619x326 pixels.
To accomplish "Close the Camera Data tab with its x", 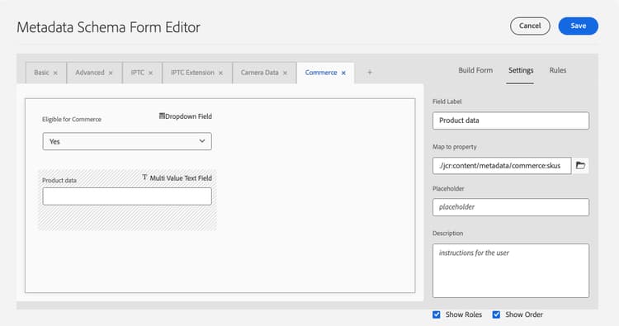I will tap(285, 73).
